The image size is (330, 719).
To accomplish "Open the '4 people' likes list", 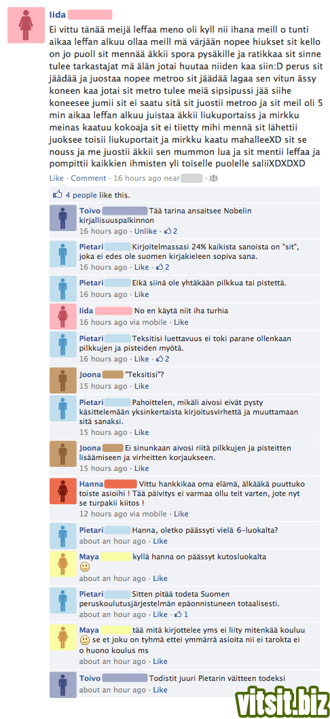I will (x=81, y=195).
